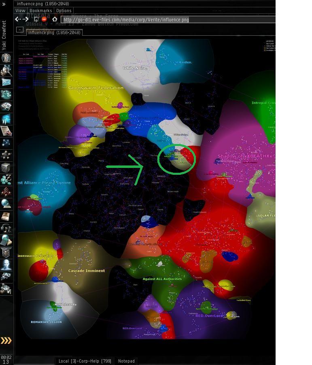Image resolution: width=312 pixels, height=365 pixels.
Task: Stop loading with the red stop icon
Action: [x=44, y=19]
